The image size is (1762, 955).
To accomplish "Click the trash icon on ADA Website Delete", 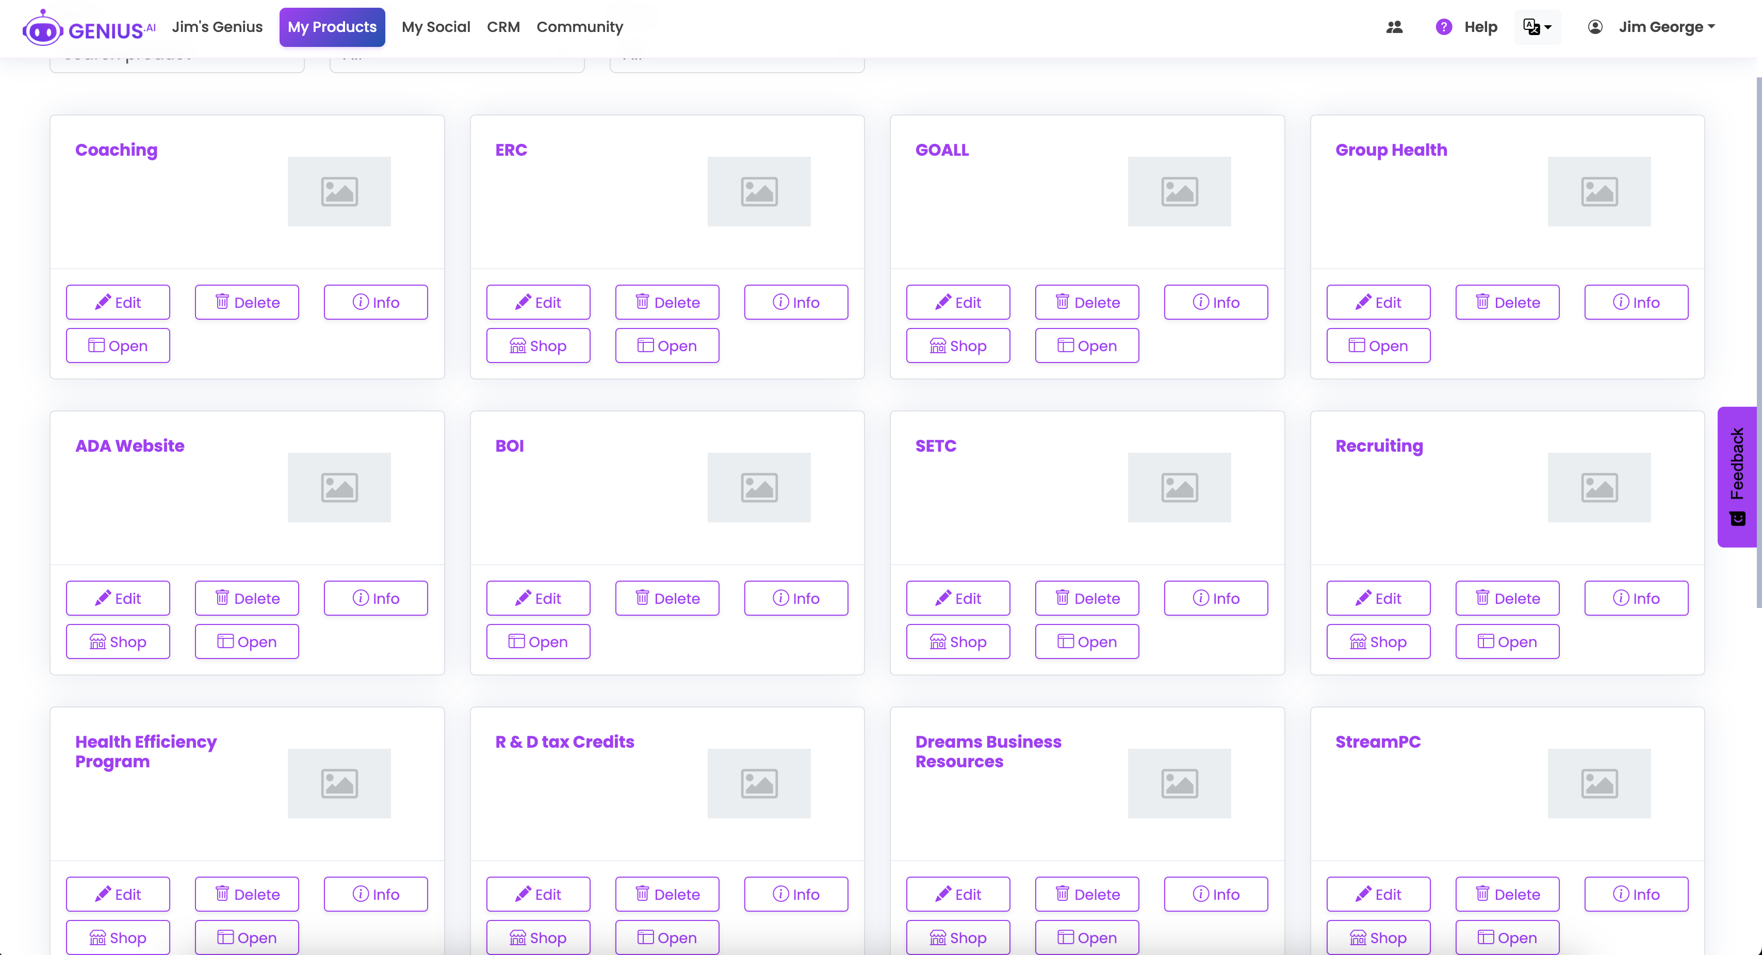I will tap(222, 598).
